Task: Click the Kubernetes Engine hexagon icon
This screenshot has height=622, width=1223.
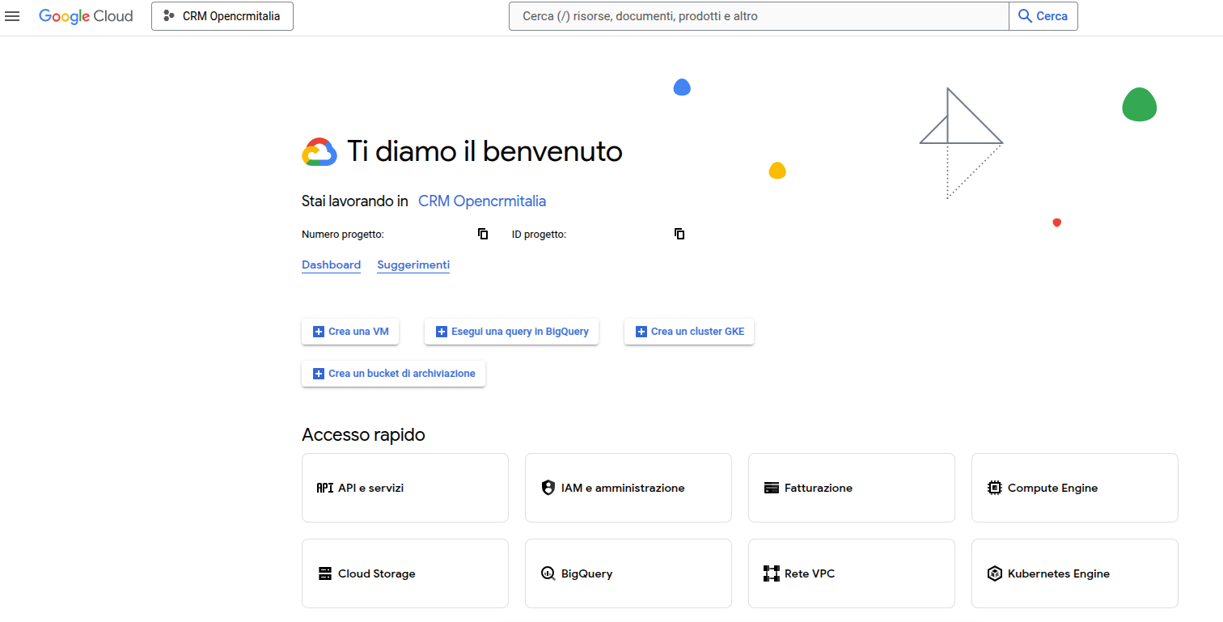Action: 994,573
